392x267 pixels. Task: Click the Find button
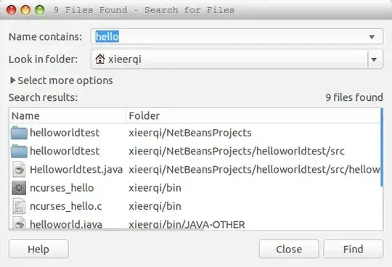pyautogui.click(x=353, y=249)
